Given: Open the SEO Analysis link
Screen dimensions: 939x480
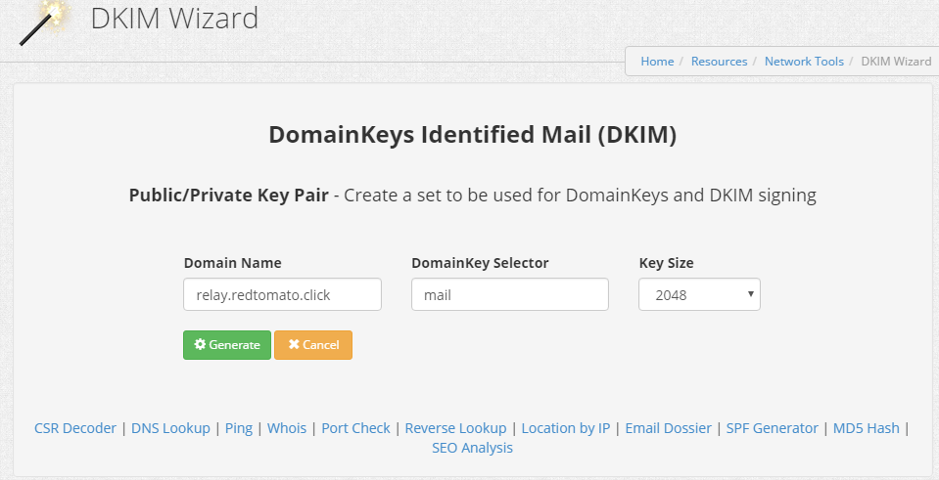Looking at the screenshot, I should point(473,448).
